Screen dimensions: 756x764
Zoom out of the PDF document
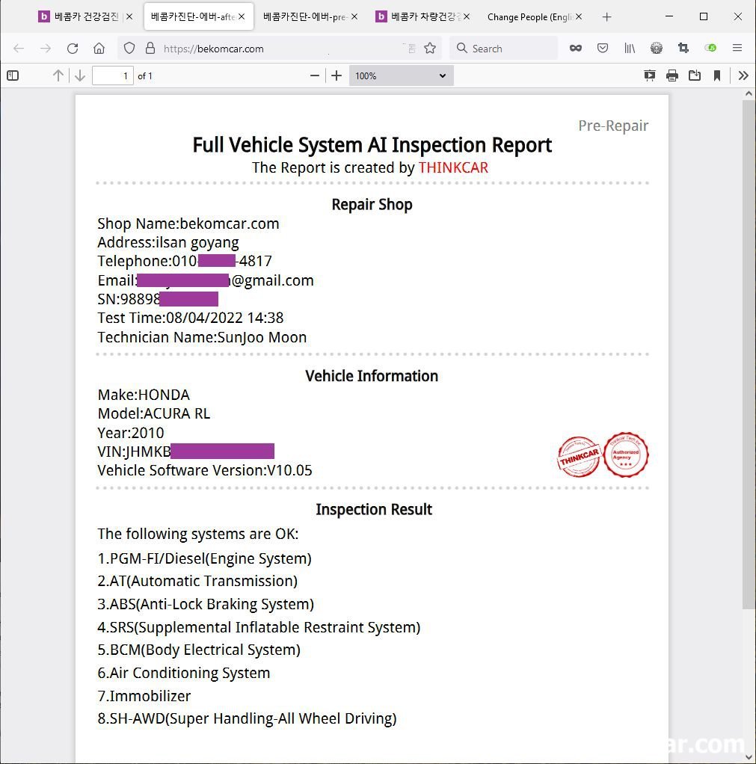(314, 76)
